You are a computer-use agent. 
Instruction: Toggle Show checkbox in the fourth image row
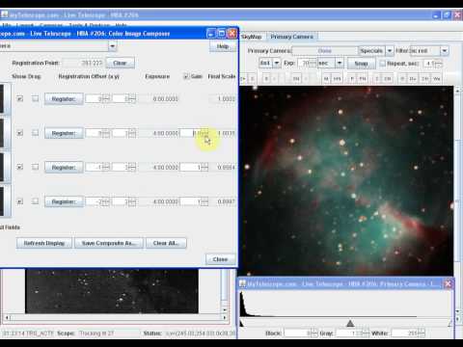click(20, 201)
